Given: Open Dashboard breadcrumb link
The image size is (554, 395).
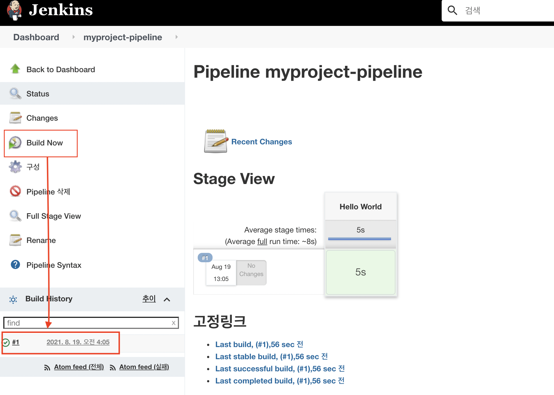Looking at the screenshot, I should (x=36, y=37).
